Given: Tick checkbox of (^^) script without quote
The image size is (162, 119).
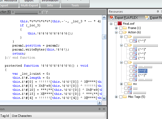Looking at the screenshot, I should pos(131,58).
